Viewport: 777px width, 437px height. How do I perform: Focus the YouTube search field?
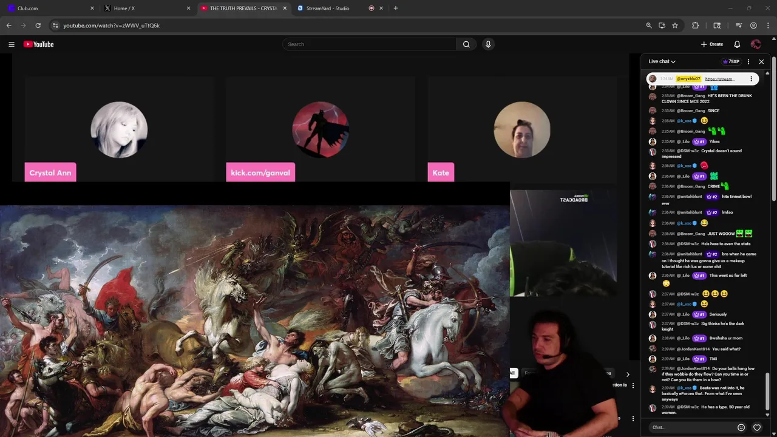[x=369, y=44]
